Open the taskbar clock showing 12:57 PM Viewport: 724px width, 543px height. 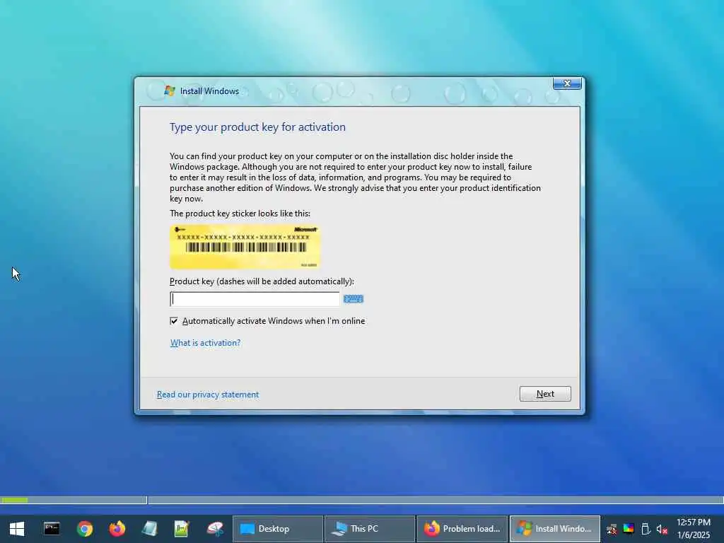coord(694,529)
